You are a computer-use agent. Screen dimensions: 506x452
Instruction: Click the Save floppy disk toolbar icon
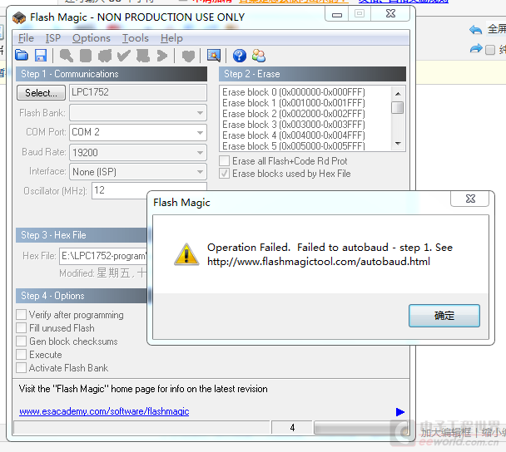[41, 56]
